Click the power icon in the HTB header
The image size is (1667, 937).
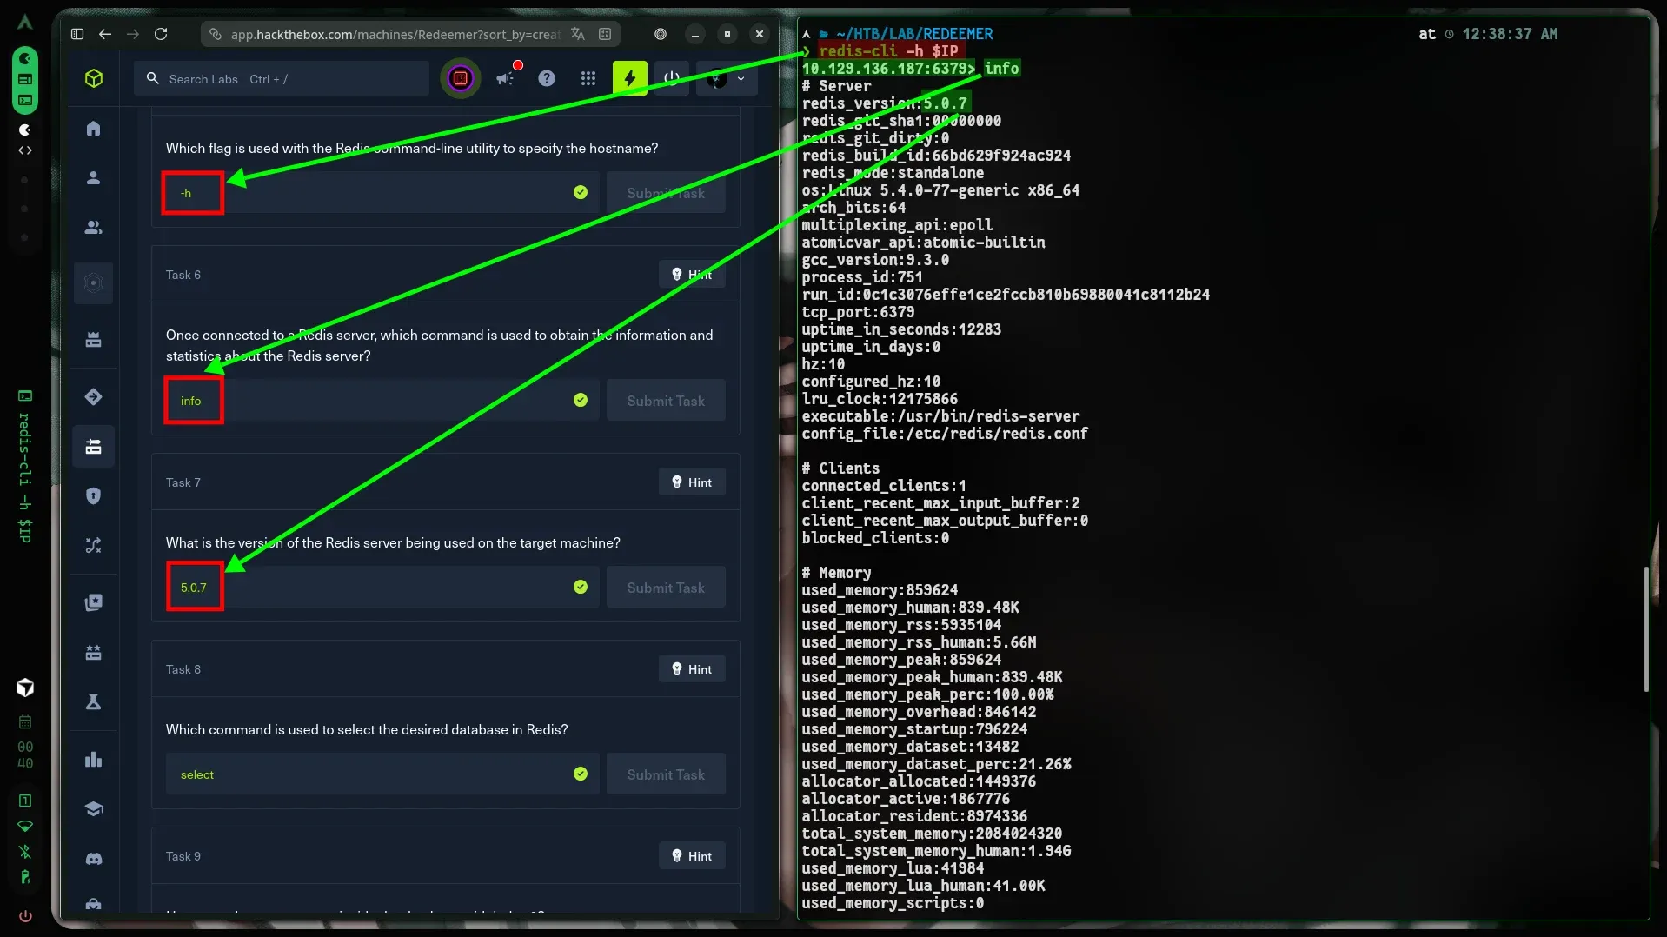click(672, 78)
